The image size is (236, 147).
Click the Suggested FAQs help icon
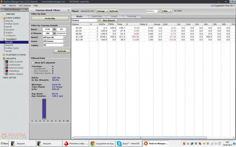(212, 6)
